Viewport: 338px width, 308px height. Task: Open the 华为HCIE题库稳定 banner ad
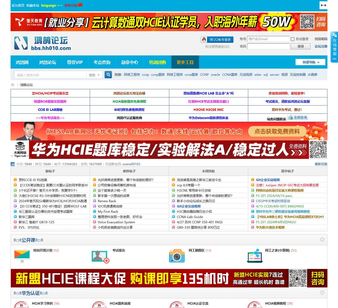[x=169, y=150]
